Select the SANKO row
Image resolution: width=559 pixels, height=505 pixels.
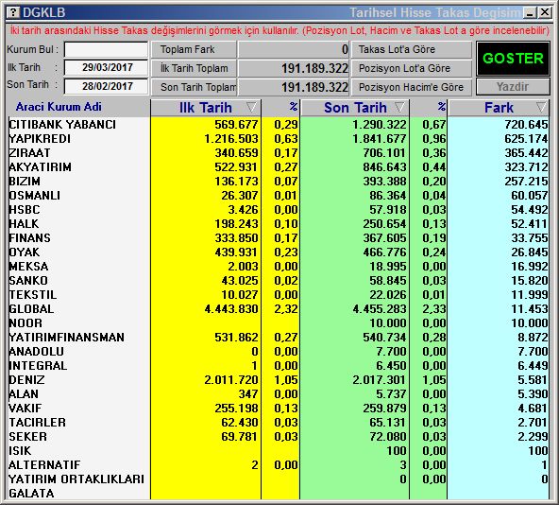[278, 280]
